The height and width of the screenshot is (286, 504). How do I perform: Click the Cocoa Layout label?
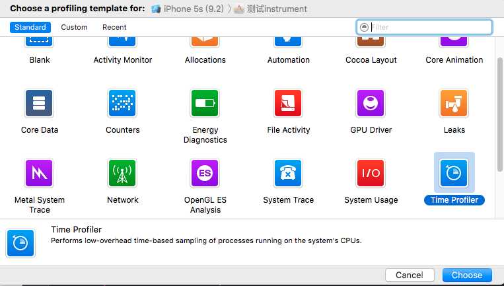click(371, 59)
